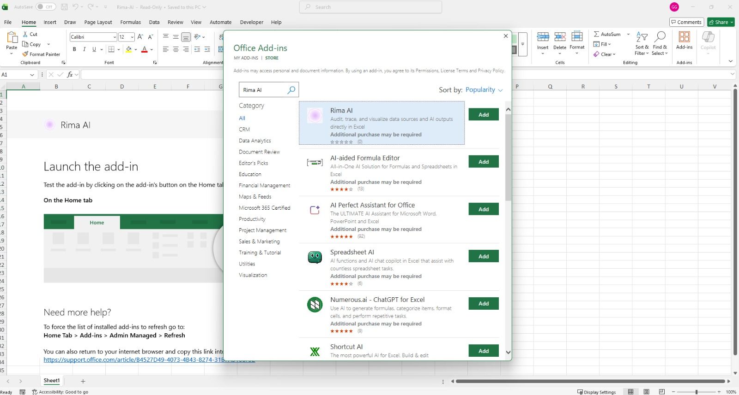Open the font size dropdown

point(132,37)
